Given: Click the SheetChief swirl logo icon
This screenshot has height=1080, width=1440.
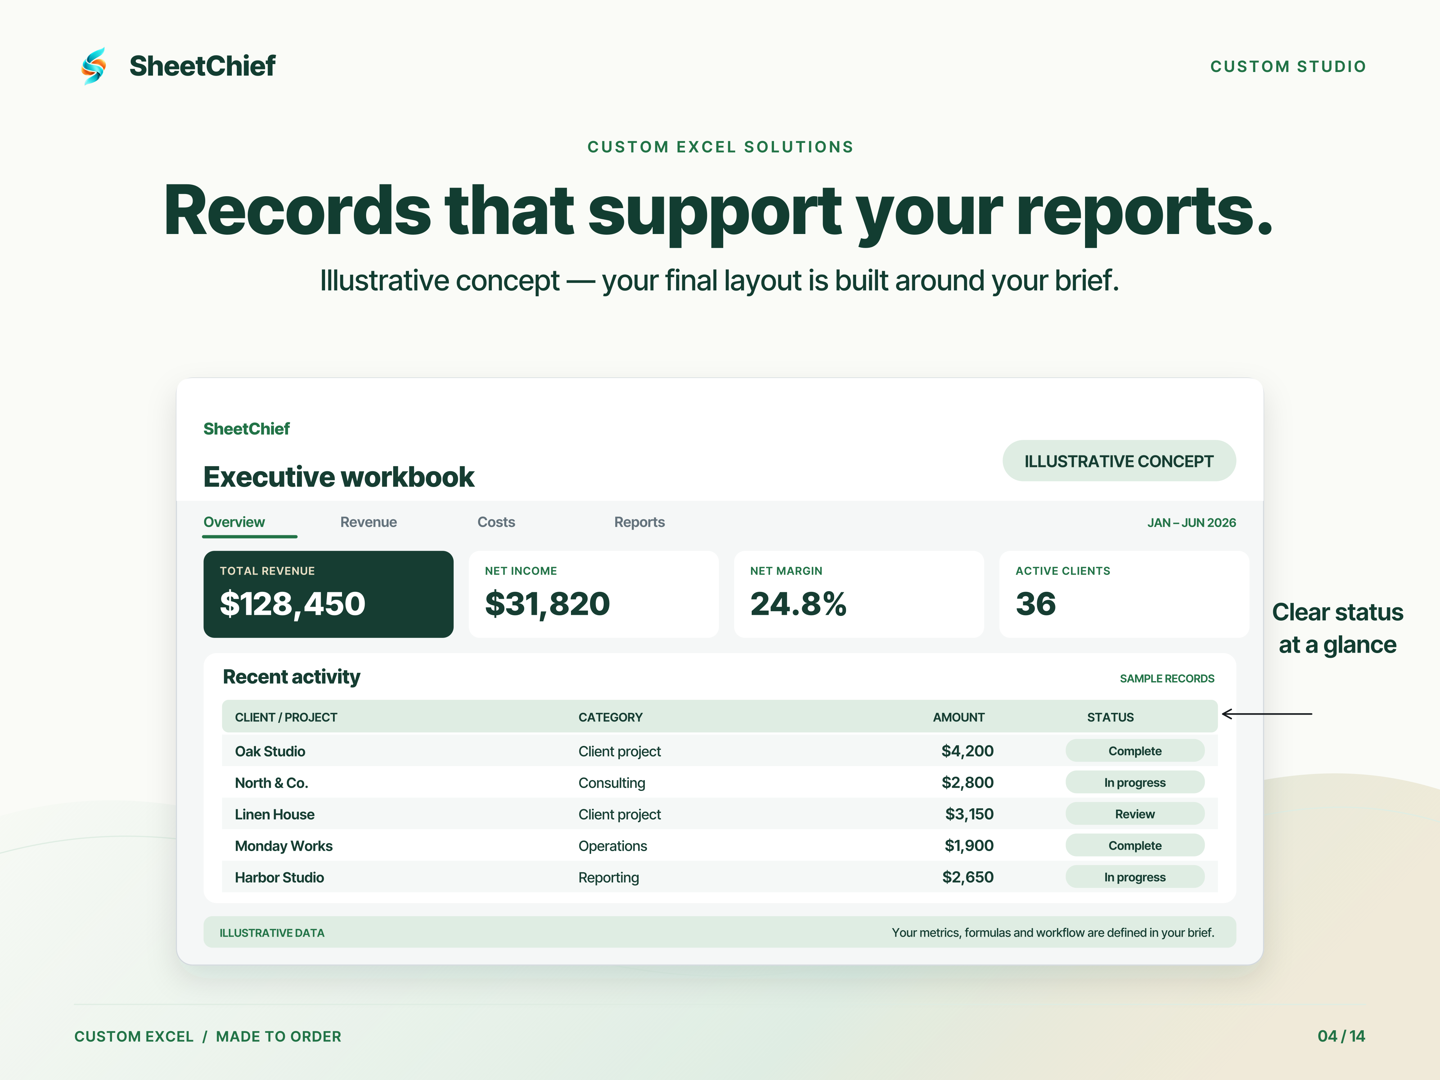Looking at the screenshot, I should (94, 66).
